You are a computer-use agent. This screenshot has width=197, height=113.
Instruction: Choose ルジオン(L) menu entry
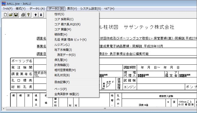[x=62, y=45]
